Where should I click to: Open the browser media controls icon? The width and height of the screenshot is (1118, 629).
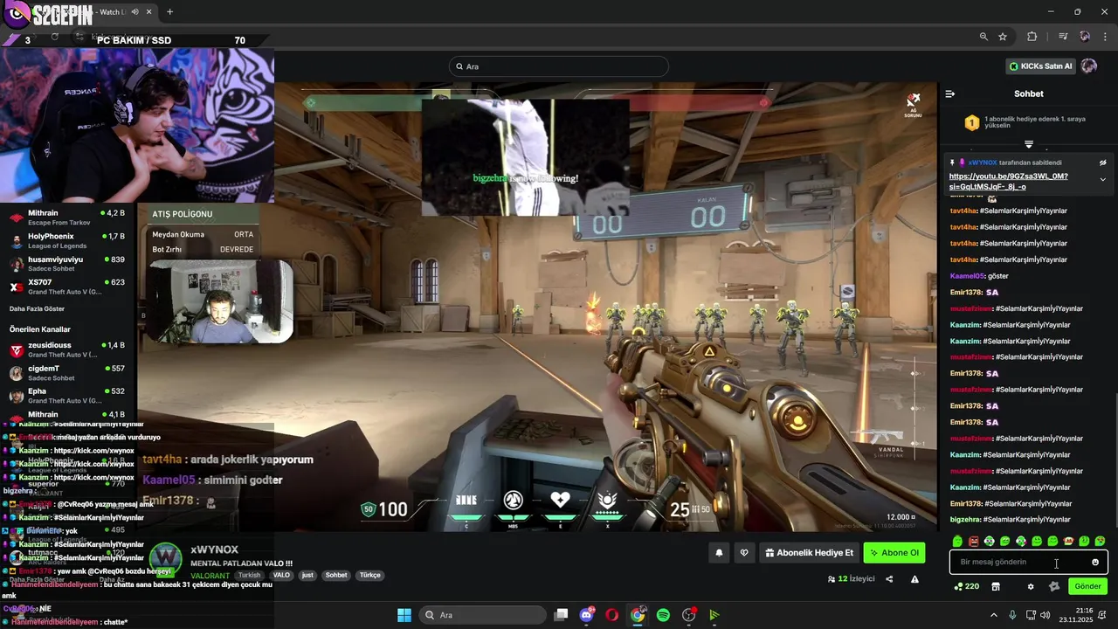(x=1063, y=37)
